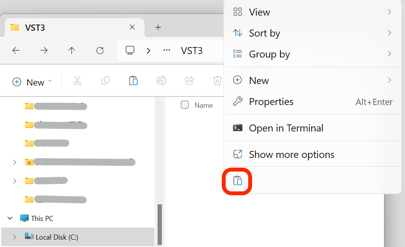Click the This PC icon in the breadcrumb bar

click(130, 51)
